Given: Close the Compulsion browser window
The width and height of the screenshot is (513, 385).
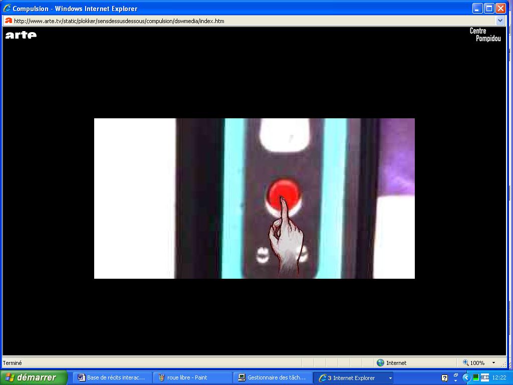Looking at the screenshot, I should pos(500,9).
